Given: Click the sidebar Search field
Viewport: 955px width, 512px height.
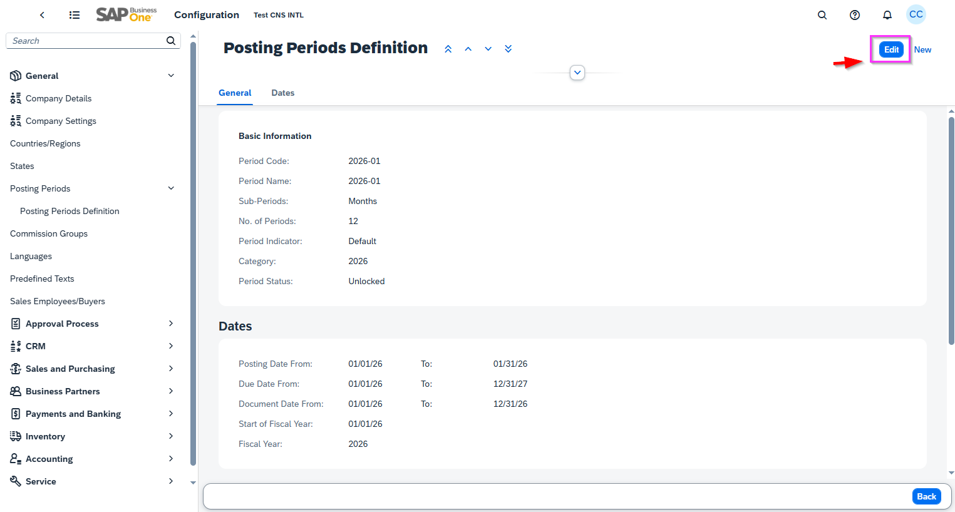Looking at the screenshot, I should click(88, 40).
